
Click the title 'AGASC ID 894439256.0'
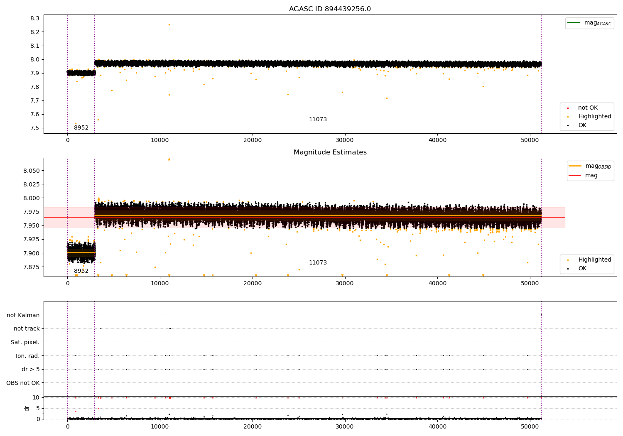point(330,9)
